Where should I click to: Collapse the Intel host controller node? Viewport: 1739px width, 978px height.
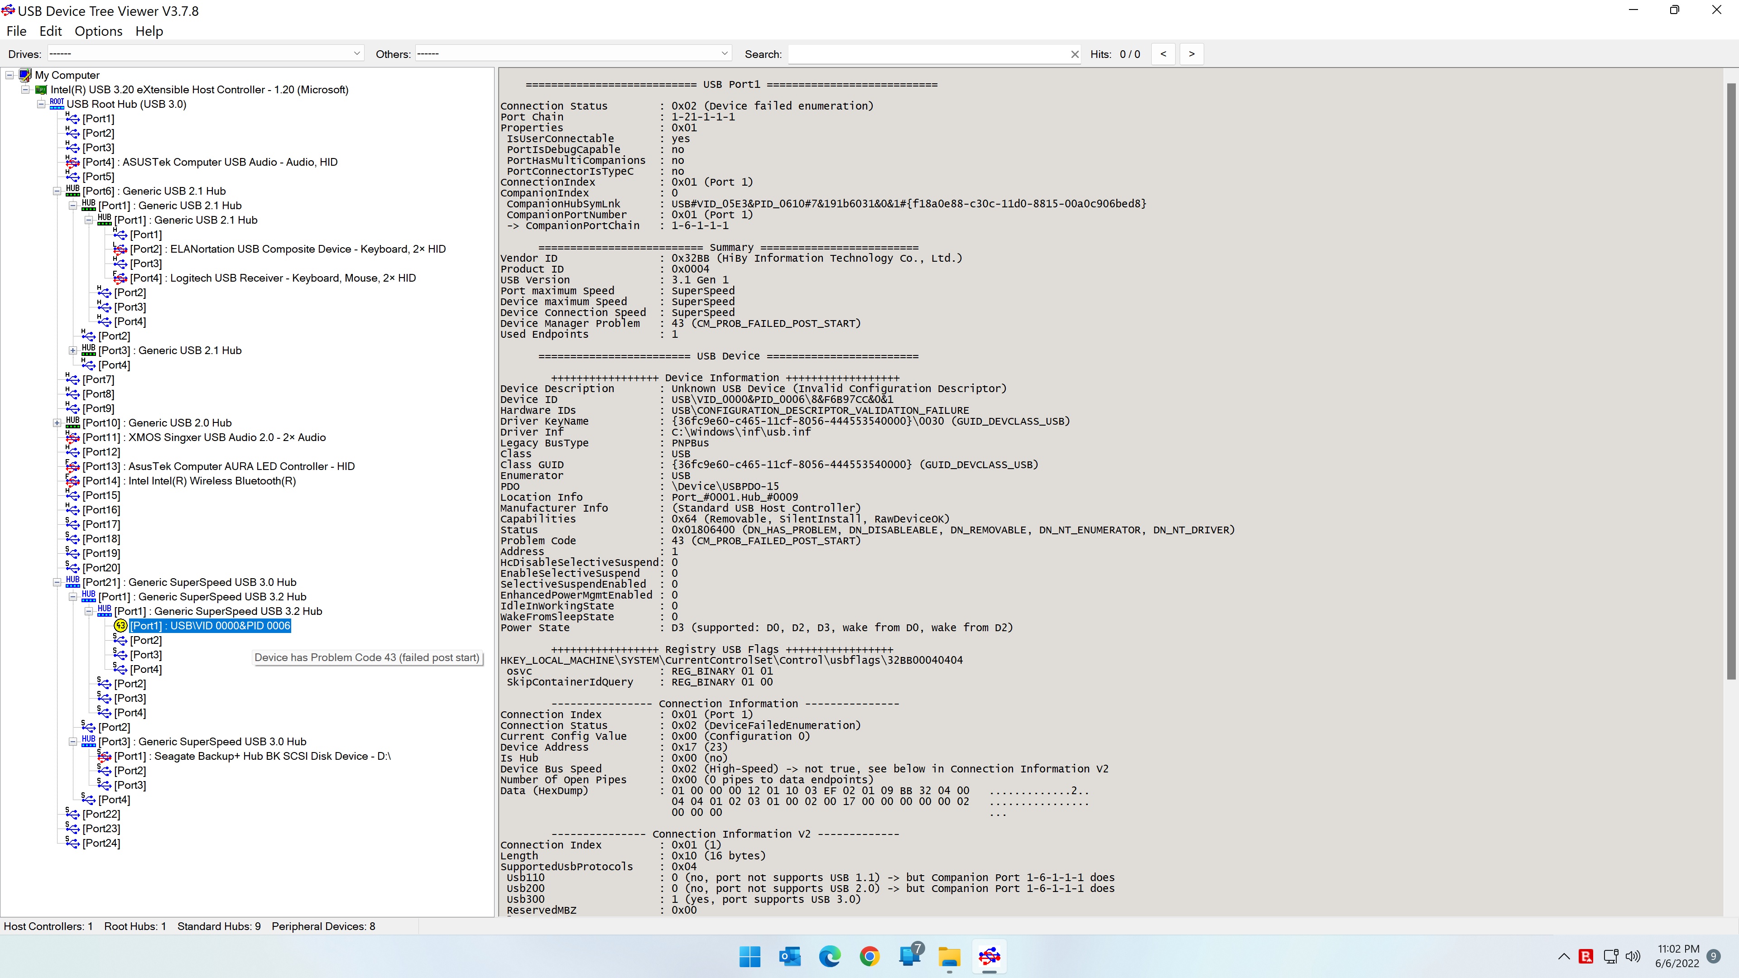pyautogui.click(x=26, y=90)
